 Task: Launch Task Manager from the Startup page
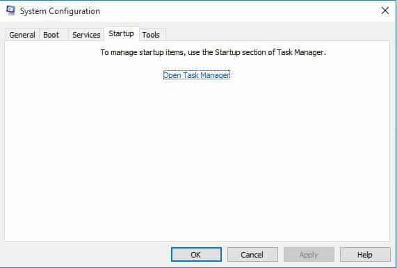pos(197,75)
